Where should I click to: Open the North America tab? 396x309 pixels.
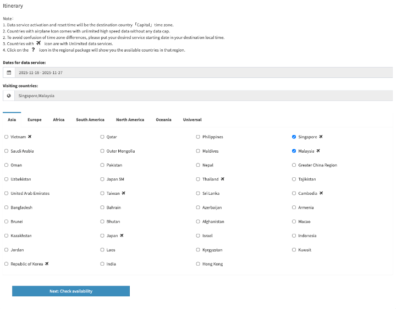(130, 120)
